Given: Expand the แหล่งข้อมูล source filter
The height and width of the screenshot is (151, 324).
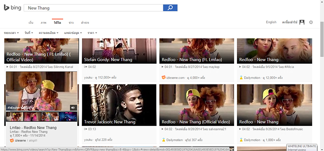Looking at the screenshot, I should click(x=73, y=33).
